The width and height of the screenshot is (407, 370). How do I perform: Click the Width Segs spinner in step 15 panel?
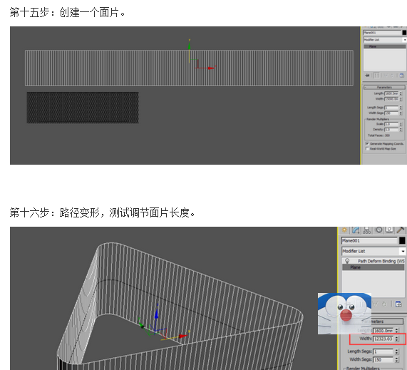pyautogui.click(x=401, y=113)
